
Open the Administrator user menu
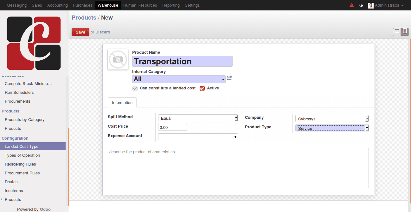click(389, 5)
